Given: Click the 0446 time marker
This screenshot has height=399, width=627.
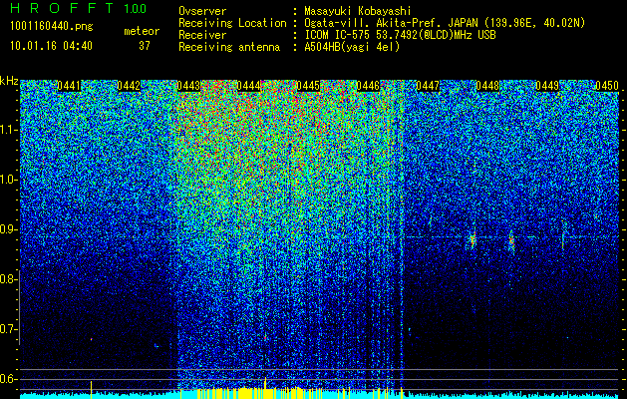Looking at the screenshot, I should pos(368,86).
